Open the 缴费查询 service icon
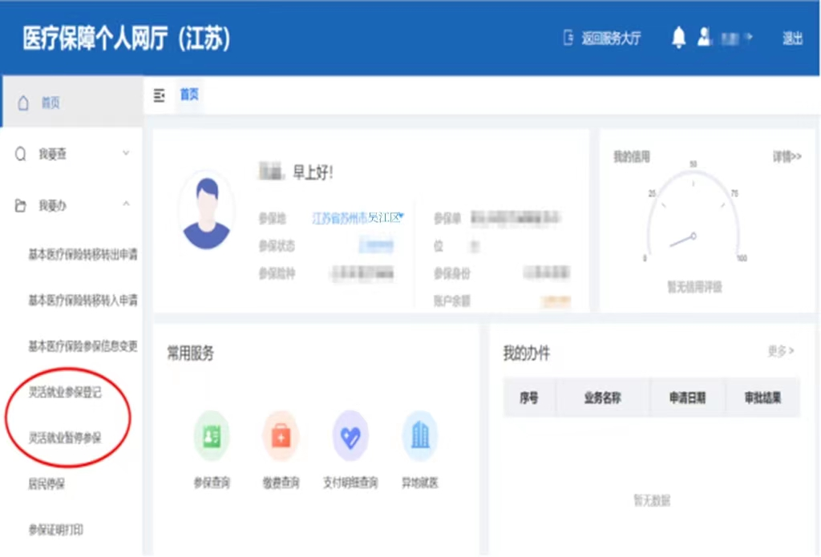 pos(281,437)
